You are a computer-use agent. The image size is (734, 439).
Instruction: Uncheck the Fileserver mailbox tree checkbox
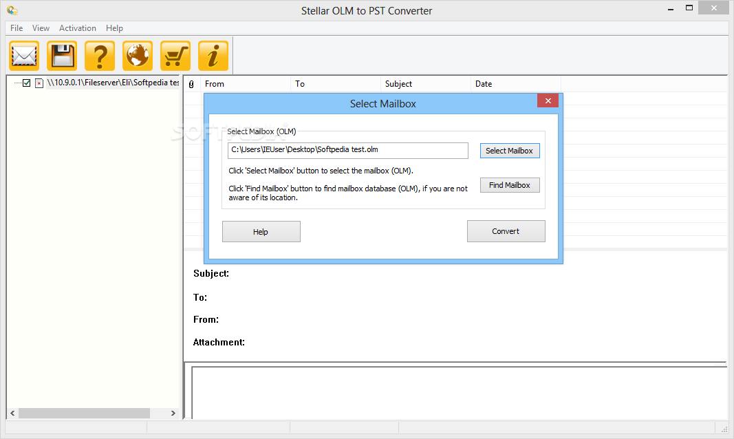click(27, 83)
